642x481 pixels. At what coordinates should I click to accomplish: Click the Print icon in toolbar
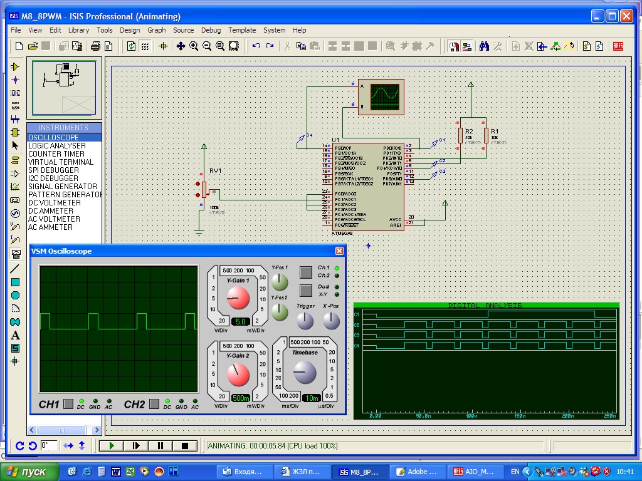click(x=96, y=46)
